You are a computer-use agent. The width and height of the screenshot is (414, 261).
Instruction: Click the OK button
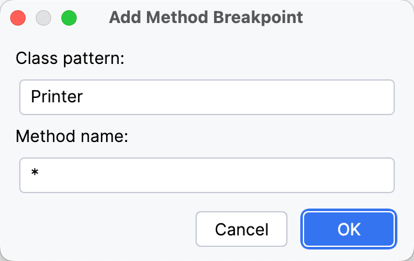[349, 229]
